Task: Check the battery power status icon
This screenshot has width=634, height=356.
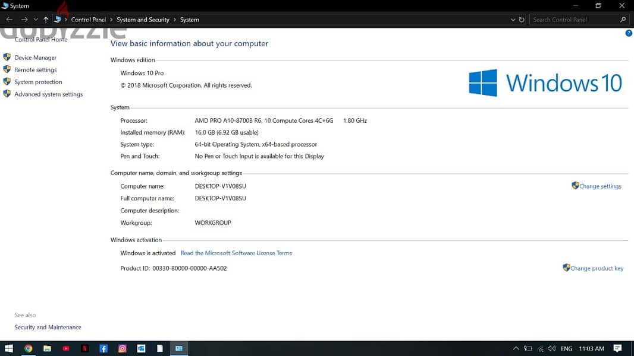Action: tap(528, 348)
